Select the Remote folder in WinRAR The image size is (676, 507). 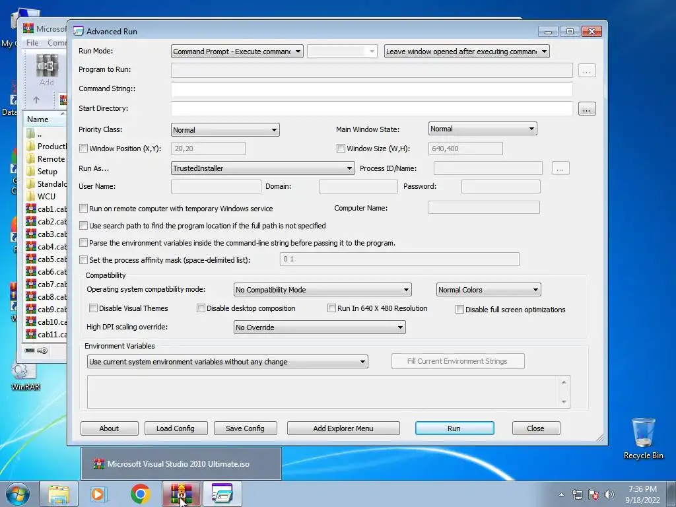coord(46,159)
